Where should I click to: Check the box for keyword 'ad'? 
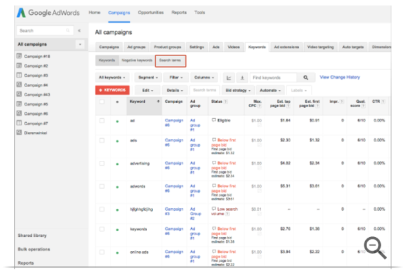point(102,121)
